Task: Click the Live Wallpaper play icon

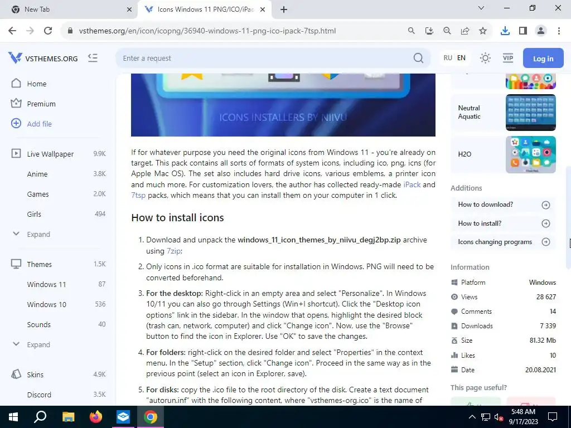Action: 16,154
